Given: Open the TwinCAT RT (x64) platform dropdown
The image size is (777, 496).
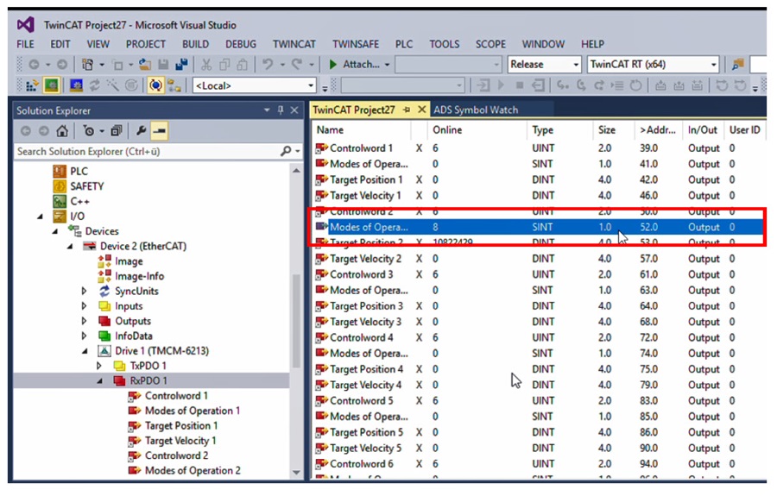Looking at the screenshot, I should pos(713,65).
